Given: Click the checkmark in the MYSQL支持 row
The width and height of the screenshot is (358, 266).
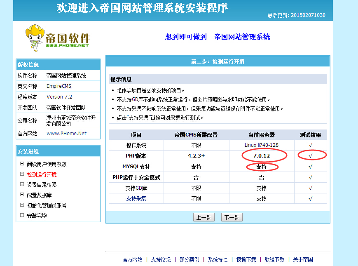Looking at the screenshot, I should click(x=311, y=167).
